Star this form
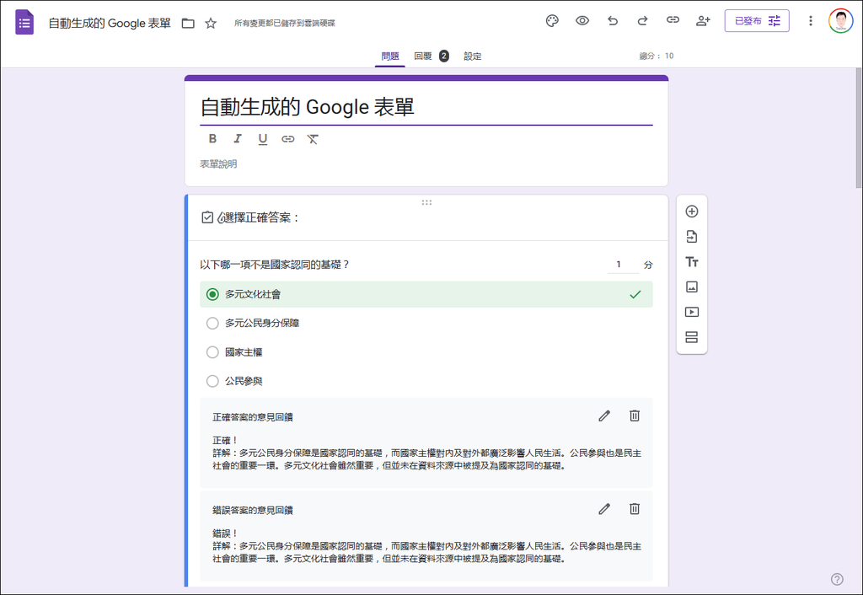The width and height of the screenshot is (863, 595). click(210, 23)
